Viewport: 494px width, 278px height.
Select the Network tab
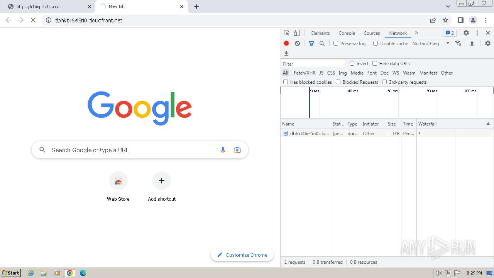tap(398, 33)
